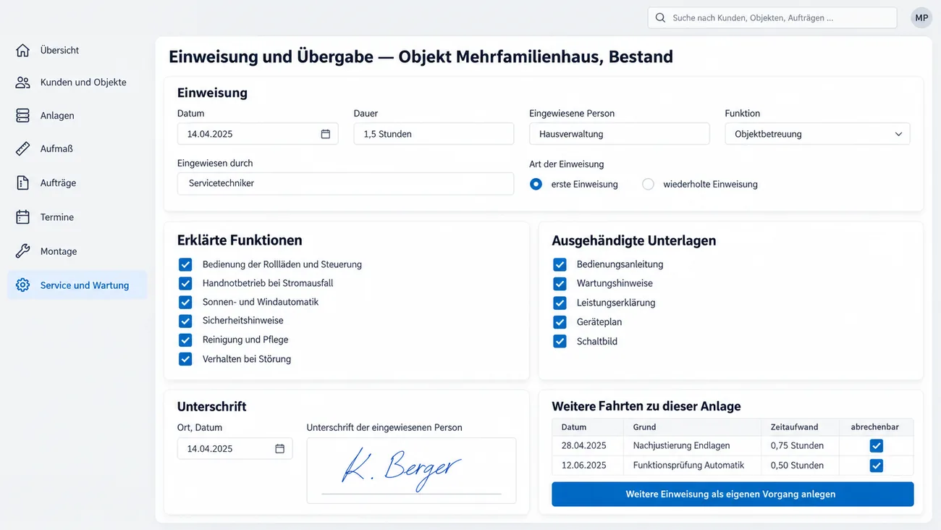Click the Service und Wartung gear icon

[22, 285]
